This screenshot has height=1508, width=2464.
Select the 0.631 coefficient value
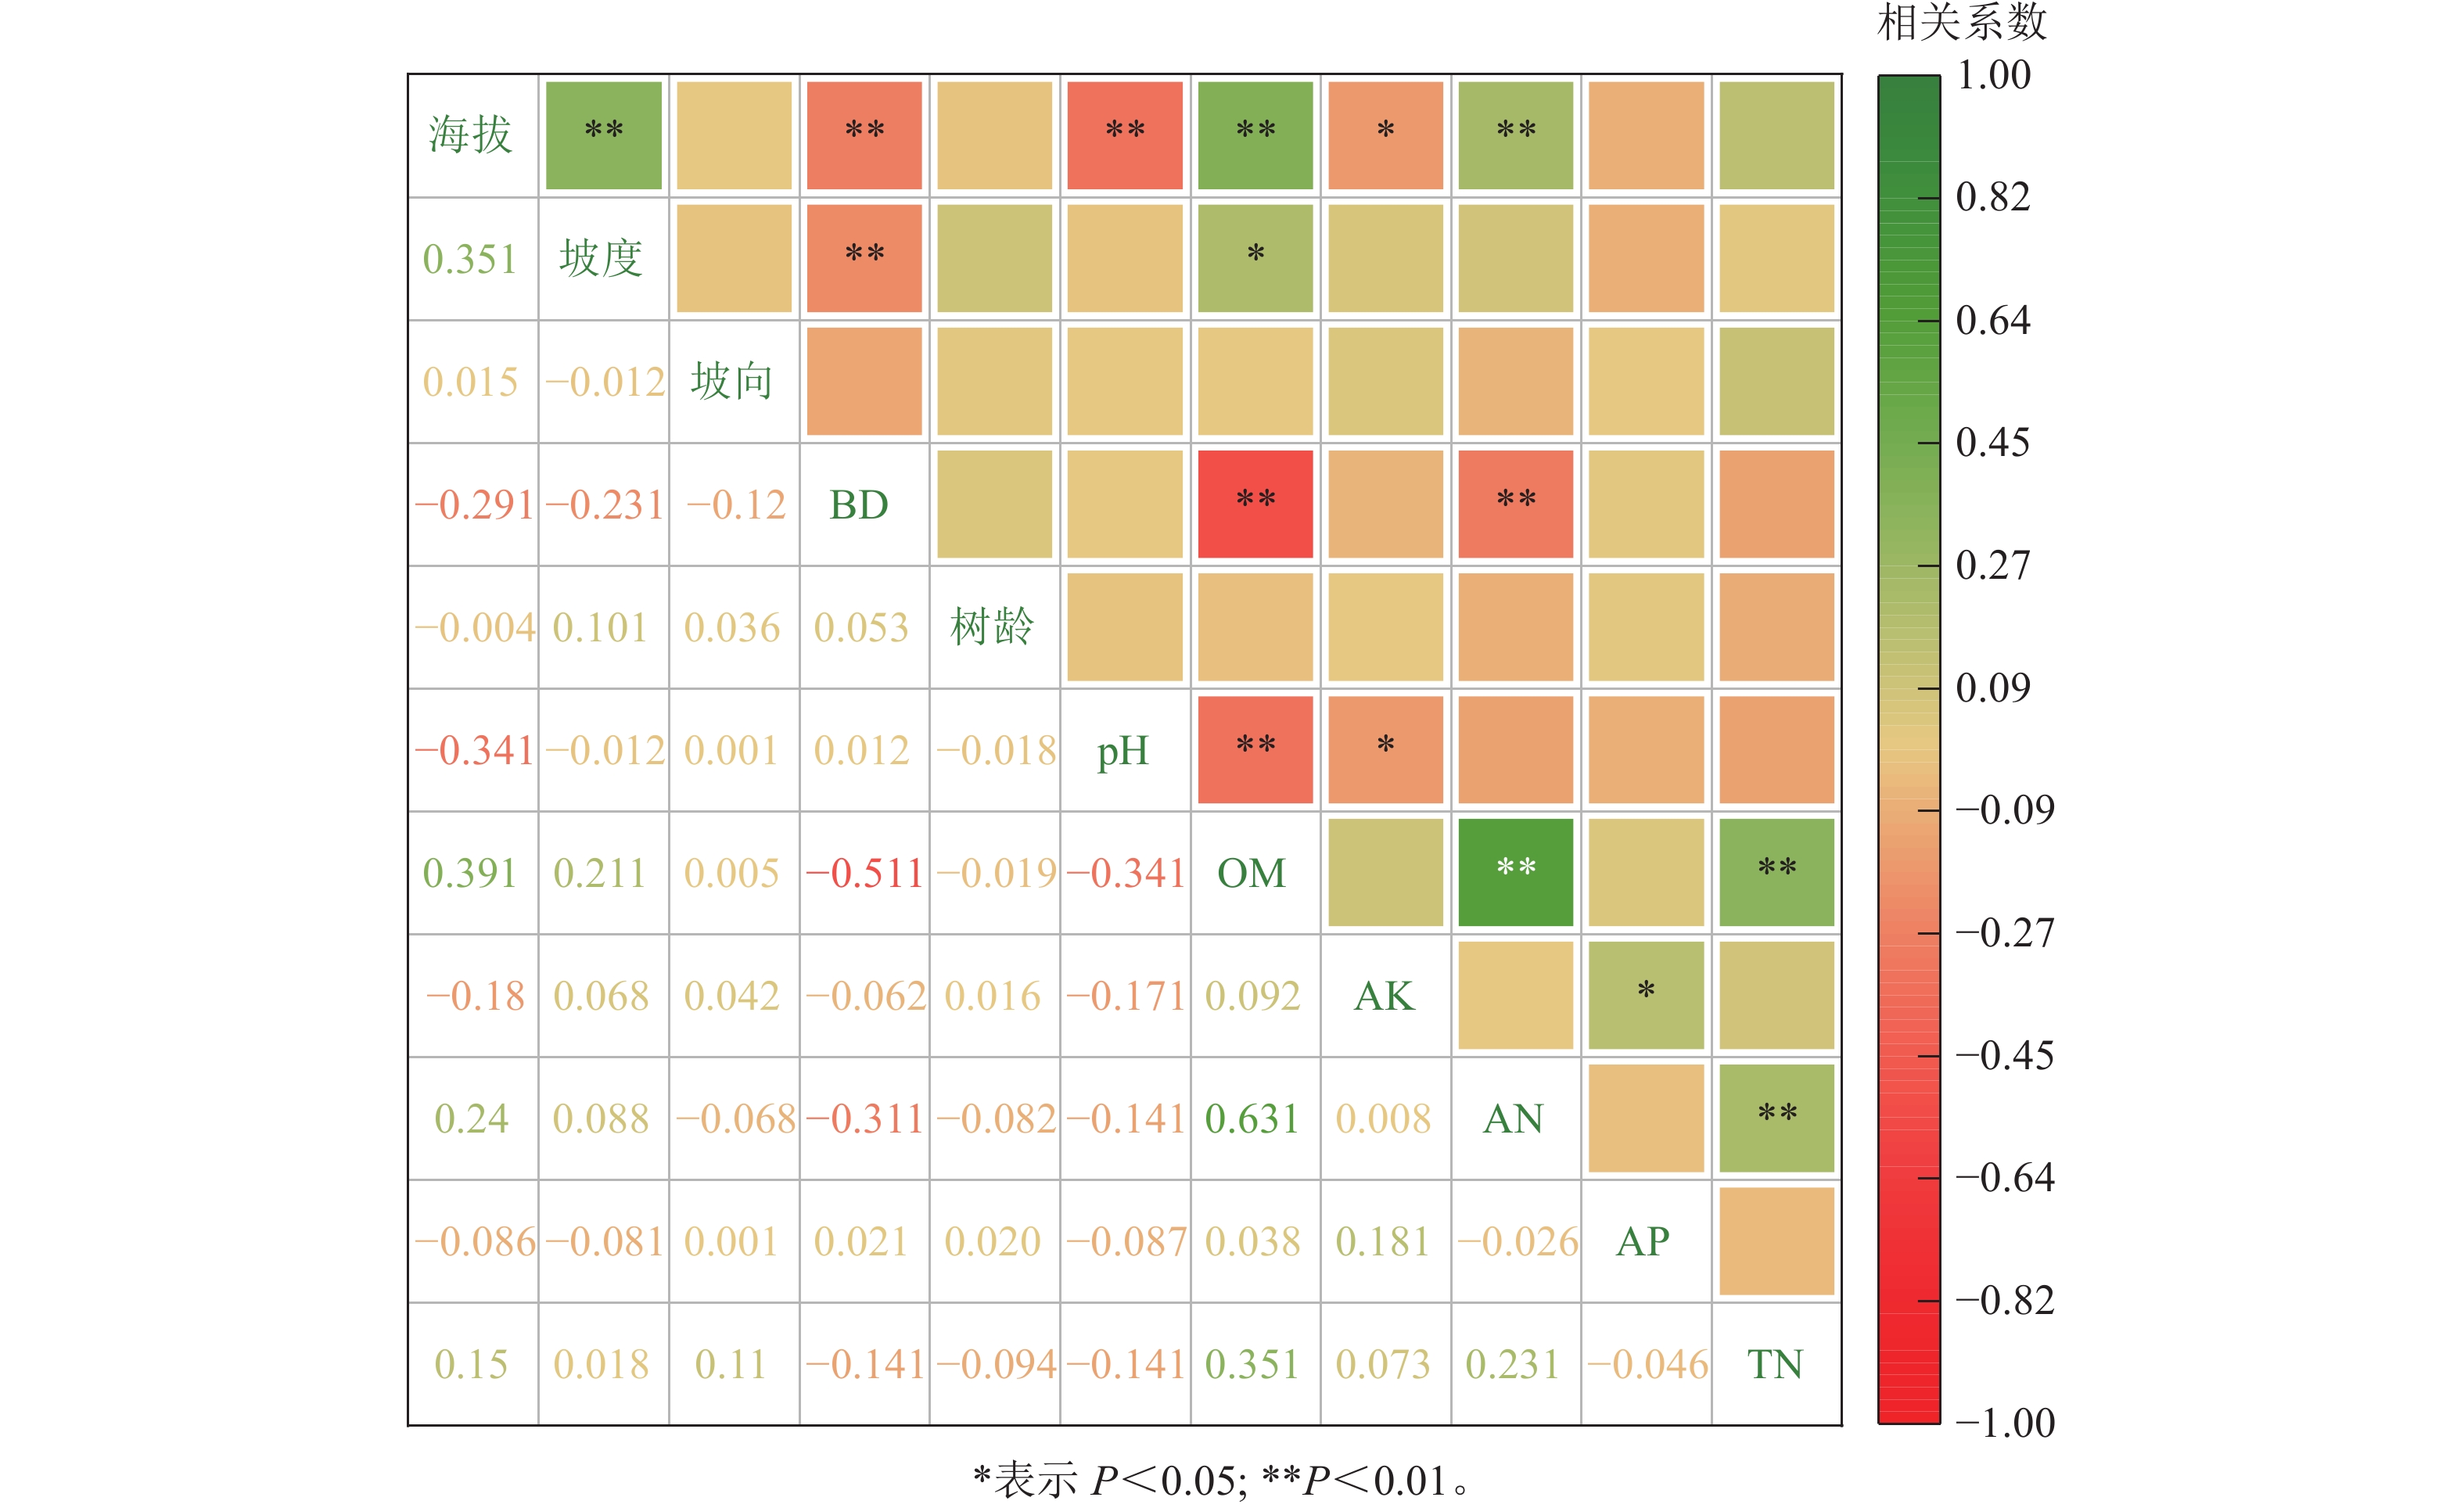[1252, 1118]
